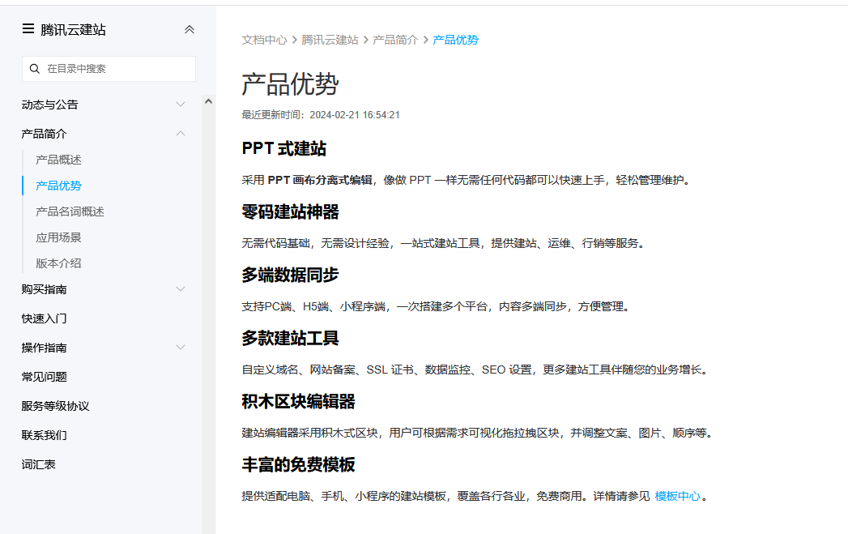
Task: Click the 最近更新时间 timestamp text
Action: 321,115
